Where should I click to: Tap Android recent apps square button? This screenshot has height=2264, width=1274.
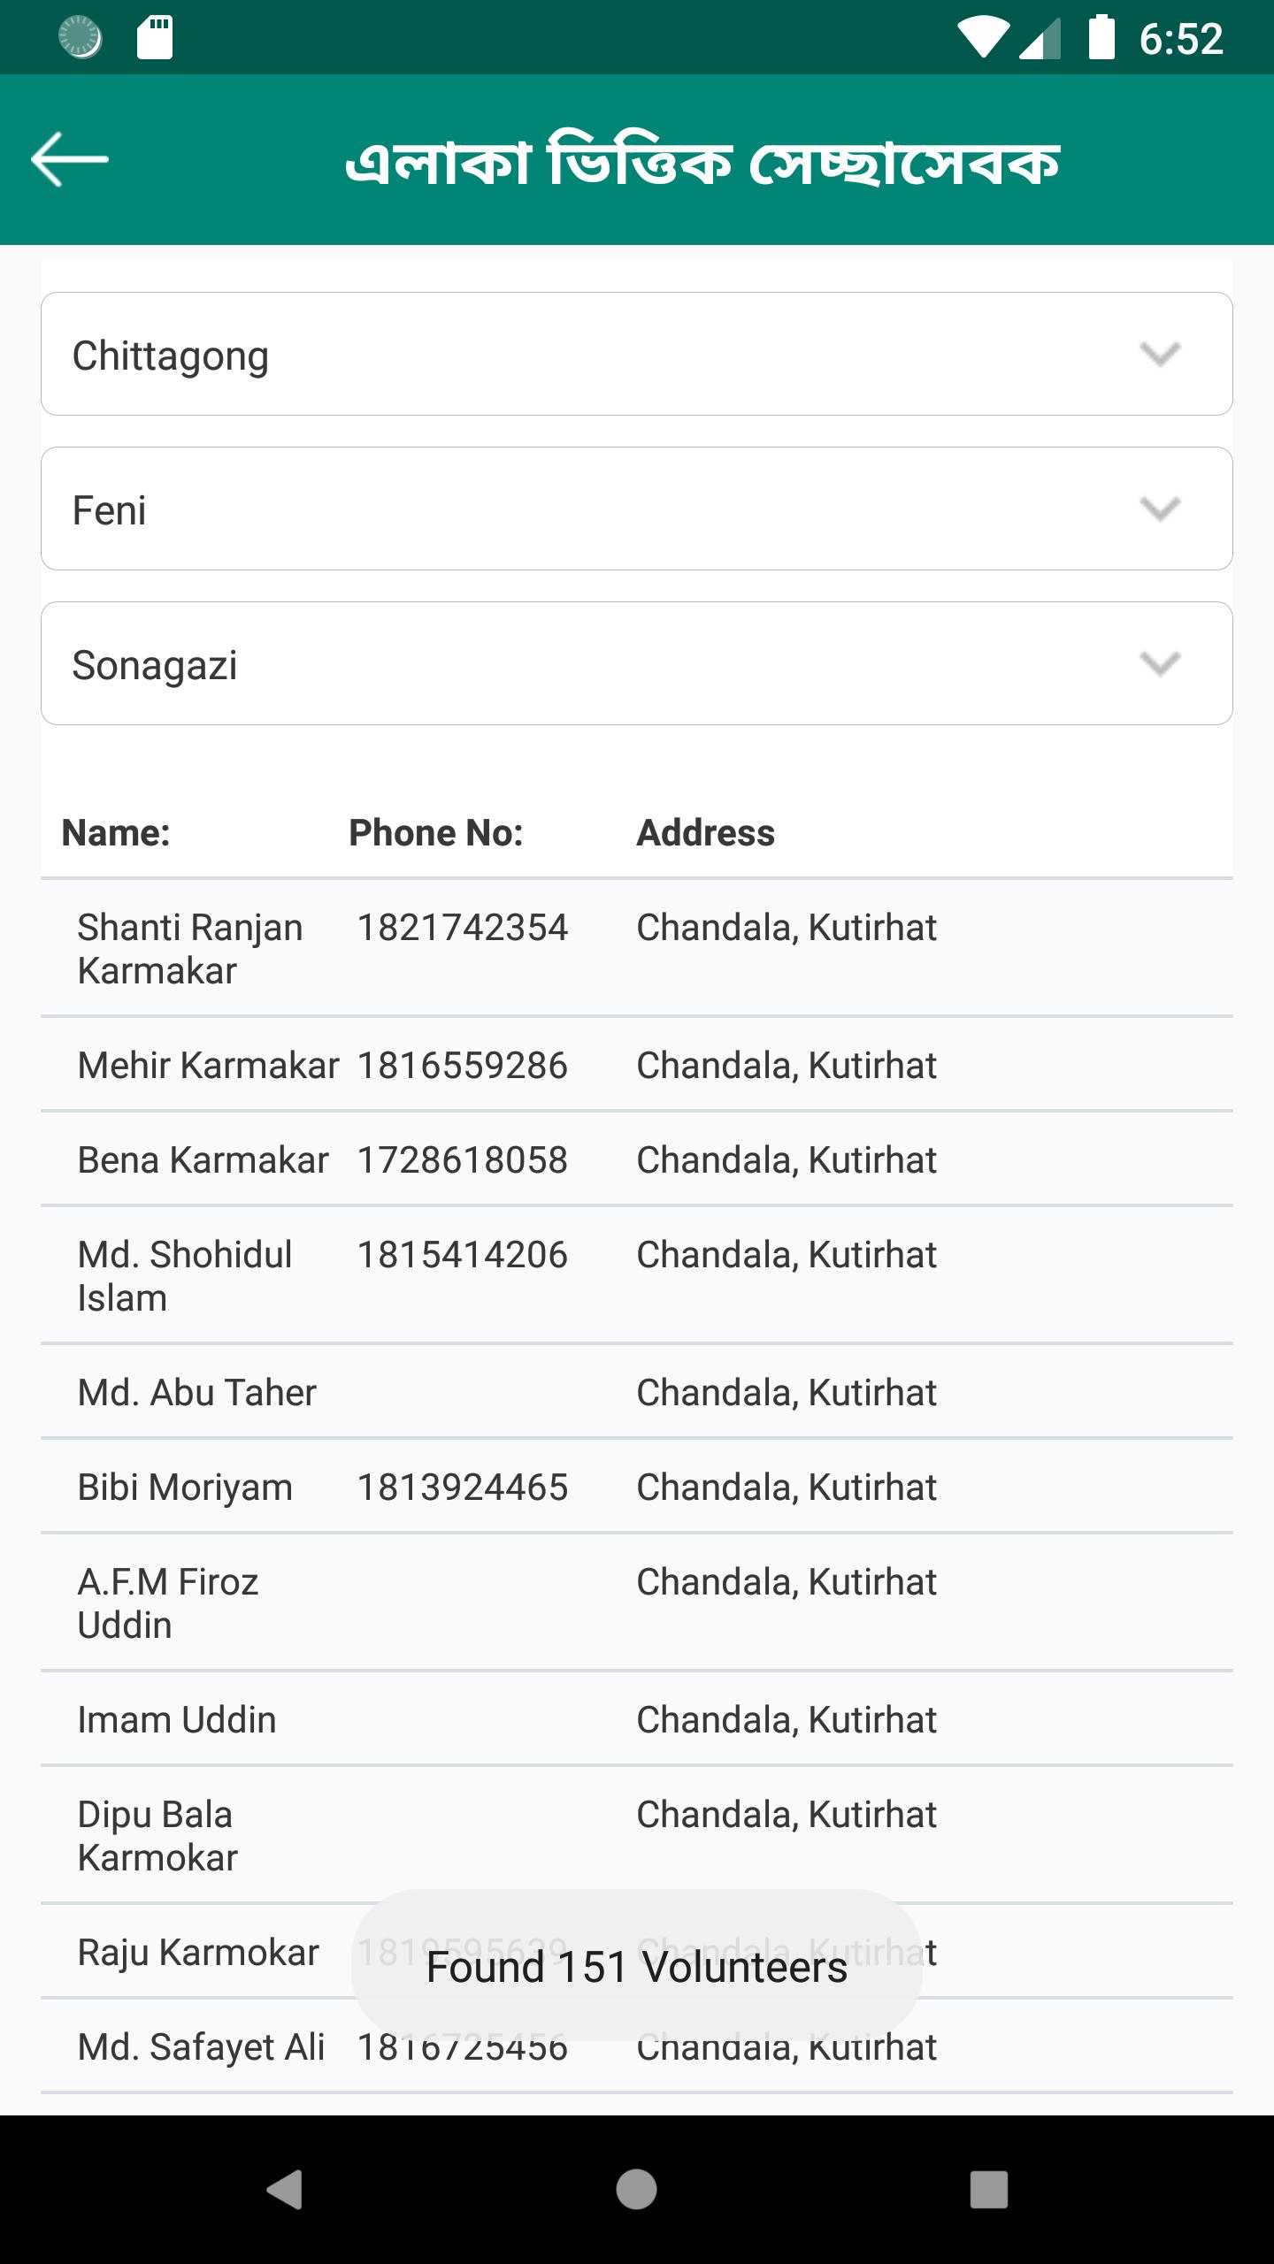(988, 2190)
